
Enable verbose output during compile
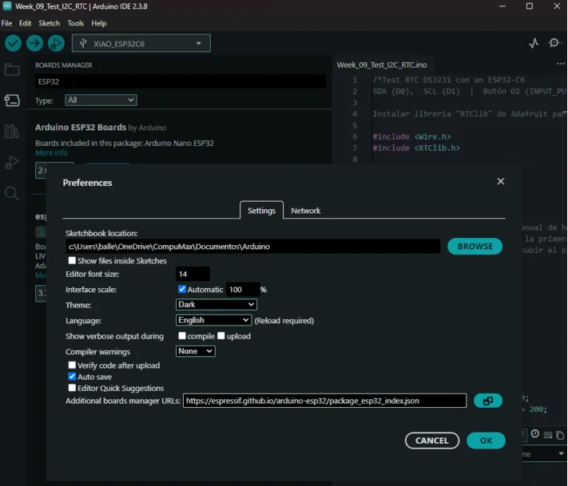click(x=182, y=336)
